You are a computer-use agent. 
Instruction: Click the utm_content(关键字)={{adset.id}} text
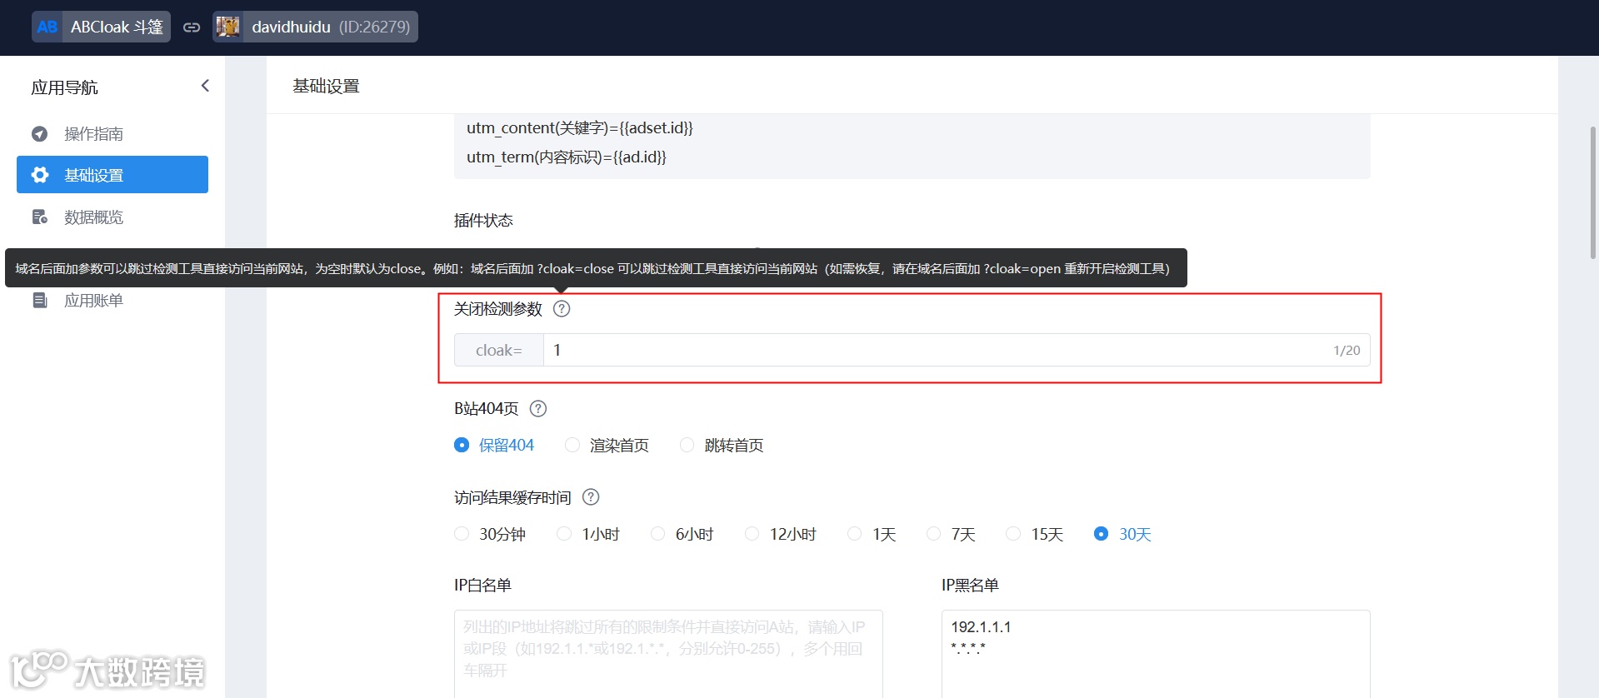[x=580, y=127]
